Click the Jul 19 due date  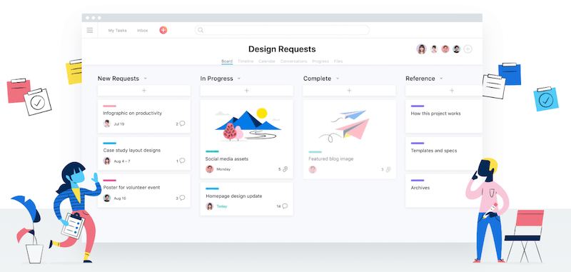(119, 124)
